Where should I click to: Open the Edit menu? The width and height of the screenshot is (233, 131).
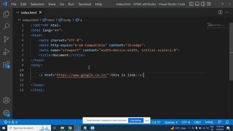coord(23,4)
